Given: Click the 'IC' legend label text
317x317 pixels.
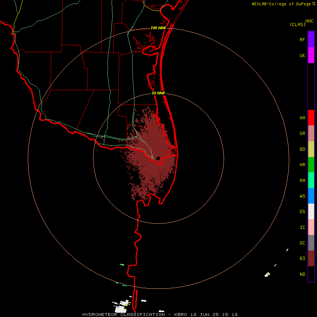Looking at the screenshot, I should click(x=302, y=227).
